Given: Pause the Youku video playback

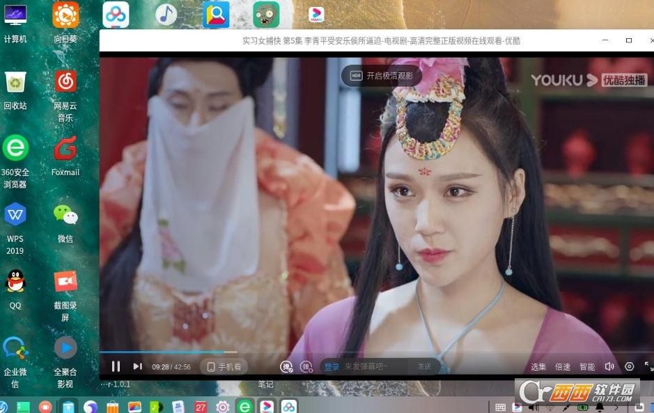Looking at the screenshot, I should [116, 366].
